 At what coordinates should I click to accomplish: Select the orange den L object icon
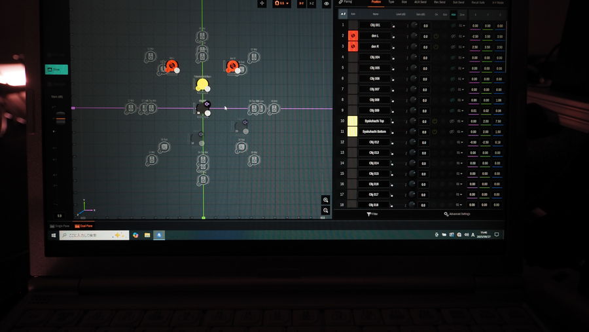click(x=171, y=65)
